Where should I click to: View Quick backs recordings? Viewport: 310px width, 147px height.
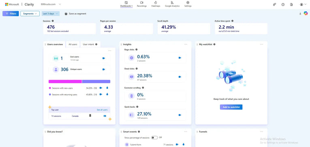(180, 115)
